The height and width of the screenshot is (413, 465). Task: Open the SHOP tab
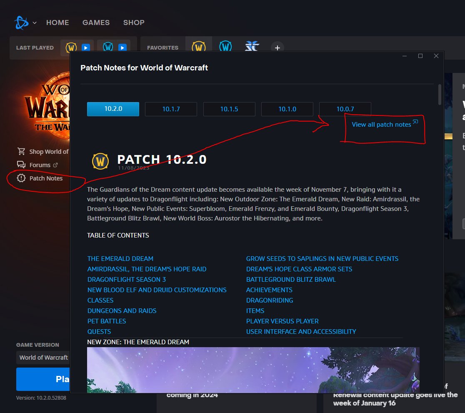click(x=134, y=23)
